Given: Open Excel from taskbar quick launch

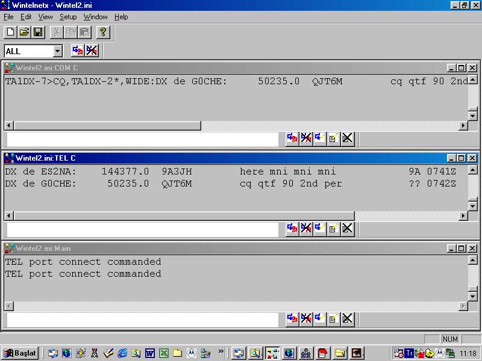Looking at the screenshot, I should (x=164, y=353).
